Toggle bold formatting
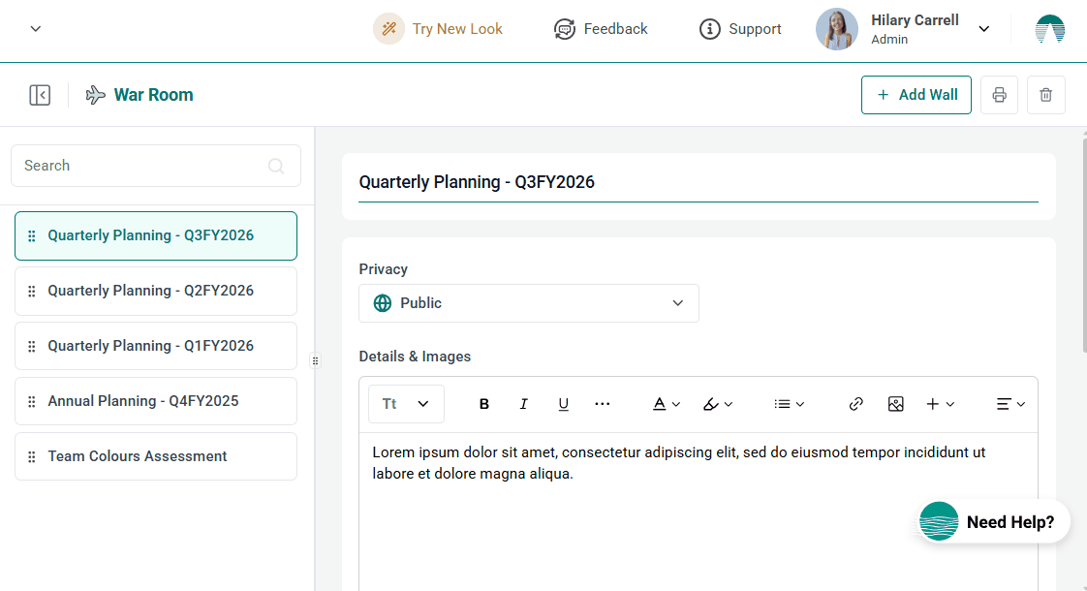The height and width of the screenshot is (591, 1087). tap(484, 404)
